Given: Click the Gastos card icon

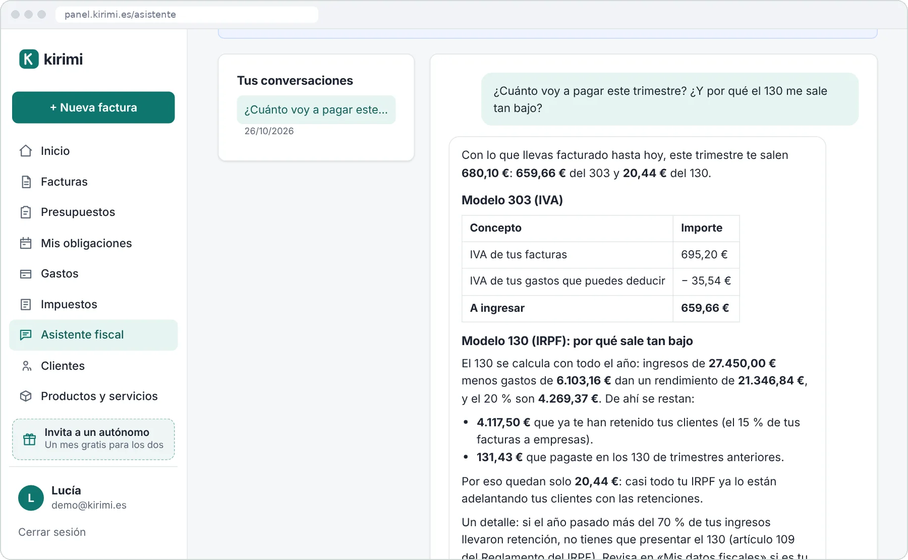Looking at the screenshot, I should [26, 274].
